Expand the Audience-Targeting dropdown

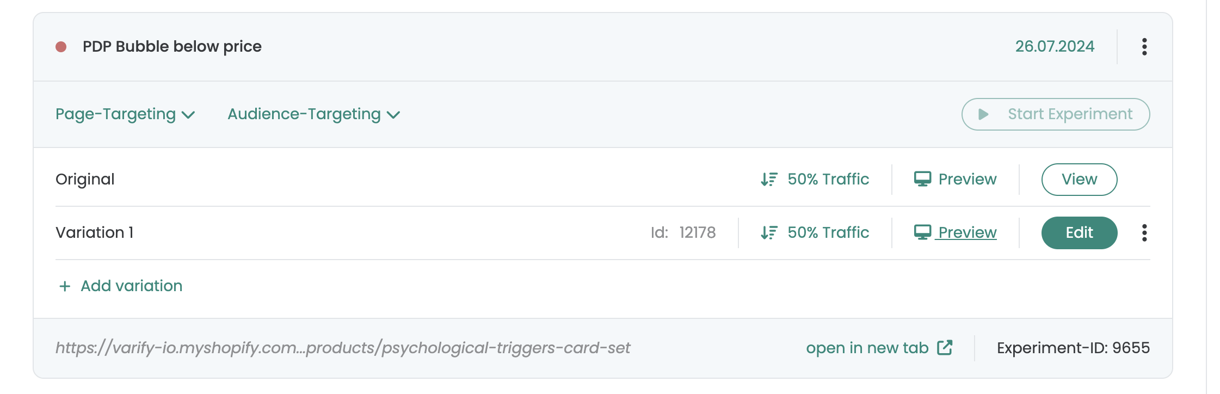(x=313, y=114)
